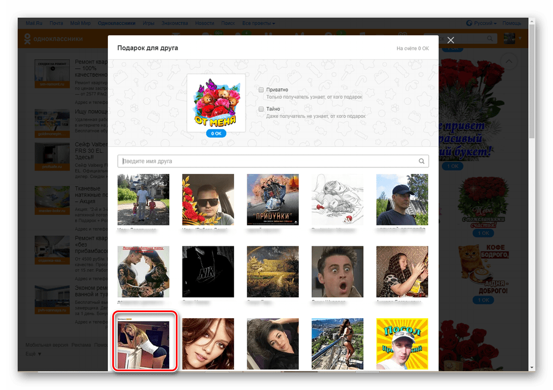
Task: Click the scrollbar down arrow
Action: point(532,367)
